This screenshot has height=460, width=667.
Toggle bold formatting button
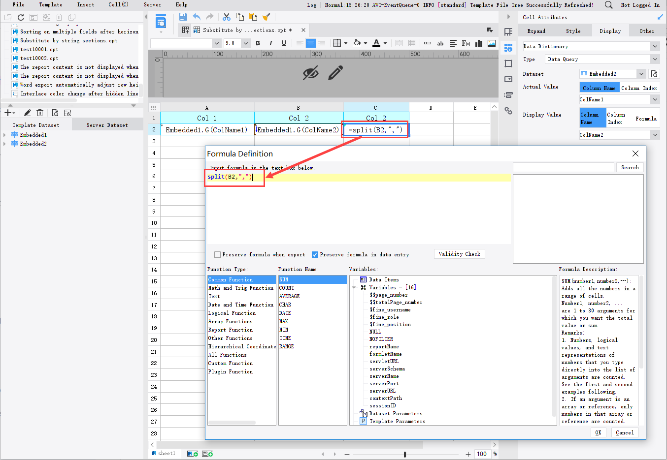tap(258, 43)
